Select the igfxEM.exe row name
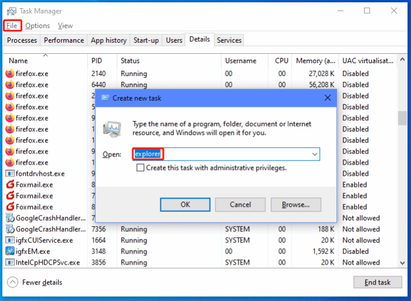Screen dimensions: 411x301 [33, 251]
